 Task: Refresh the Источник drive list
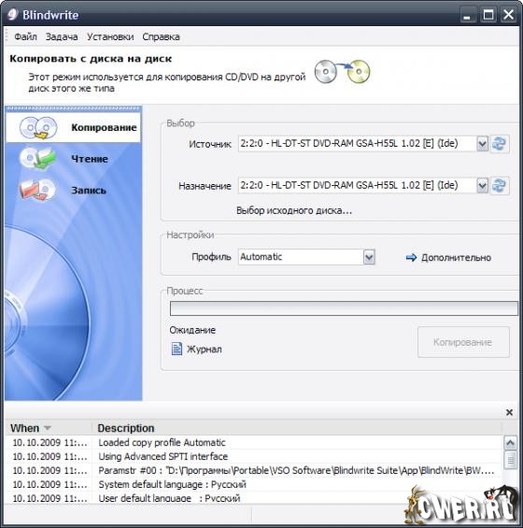(500, 144)
